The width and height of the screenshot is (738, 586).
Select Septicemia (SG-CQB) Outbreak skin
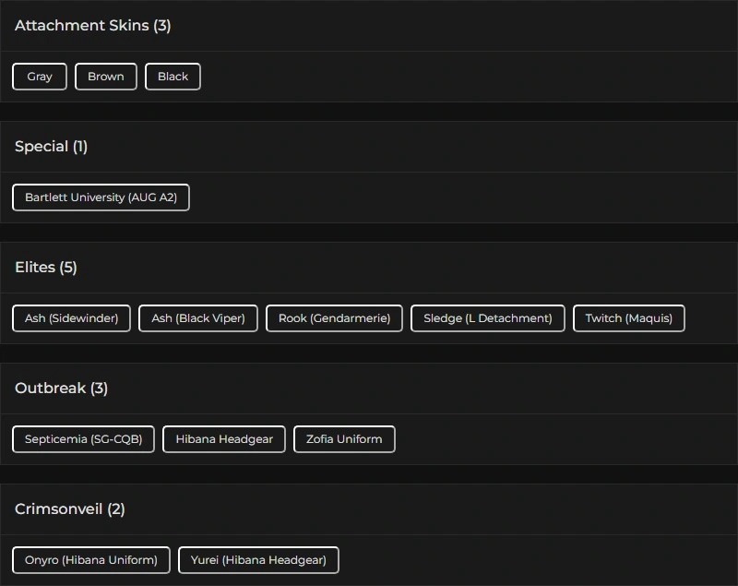coord(84,439)
